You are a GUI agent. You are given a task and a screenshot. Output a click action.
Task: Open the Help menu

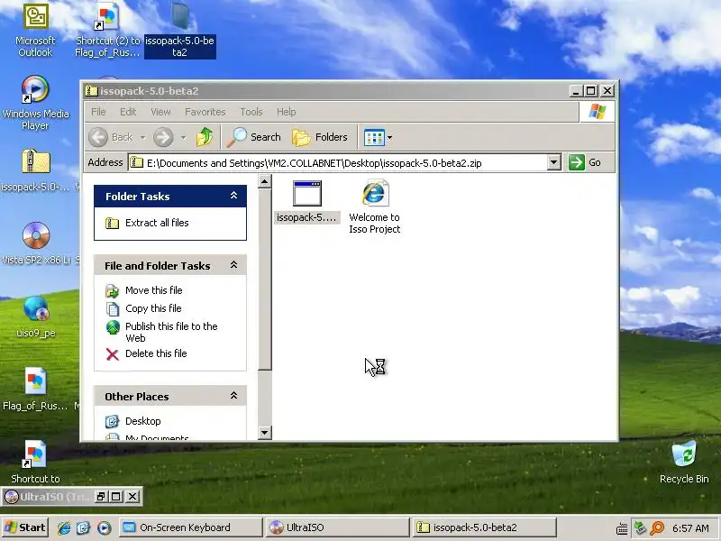[286, 112]
